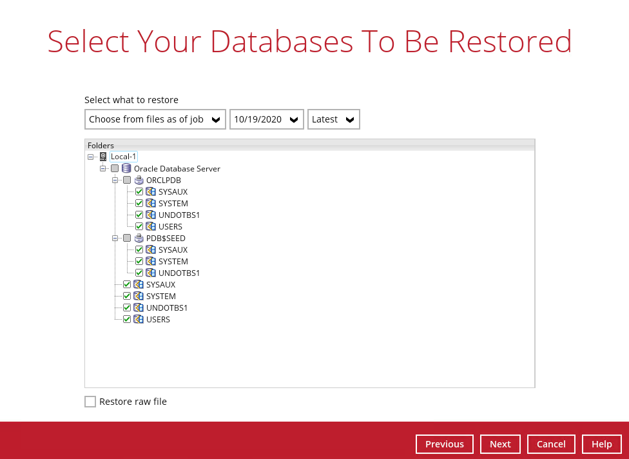
Task: Go back with the Previous button
Action: pyautogui.click(x=445, y=444)
